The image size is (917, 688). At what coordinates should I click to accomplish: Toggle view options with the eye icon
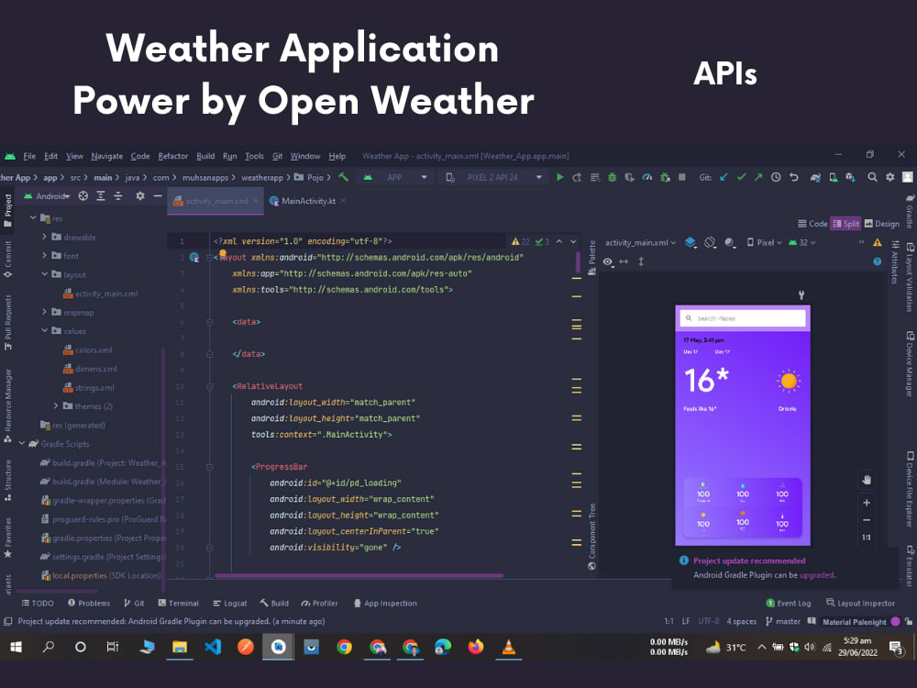coord(607,261)
